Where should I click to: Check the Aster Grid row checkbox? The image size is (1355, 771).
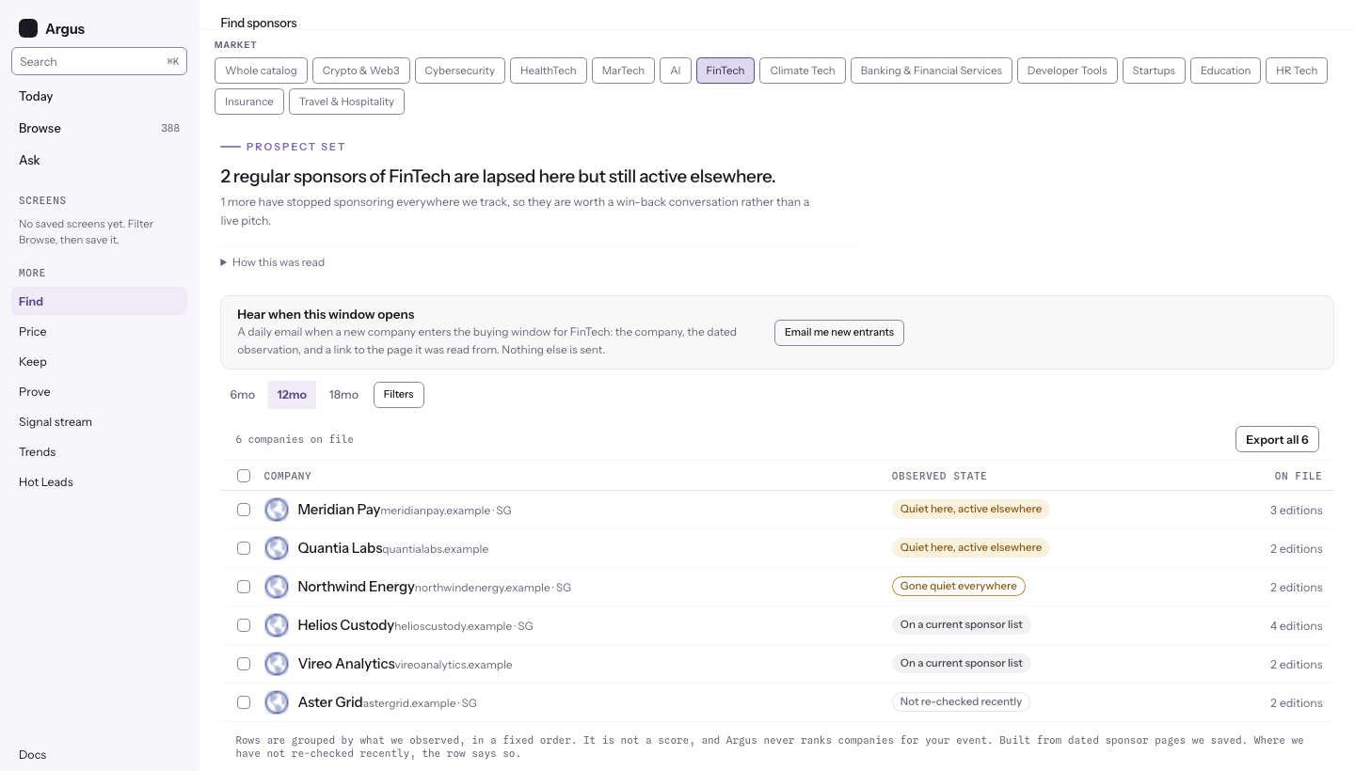[244, 702]
